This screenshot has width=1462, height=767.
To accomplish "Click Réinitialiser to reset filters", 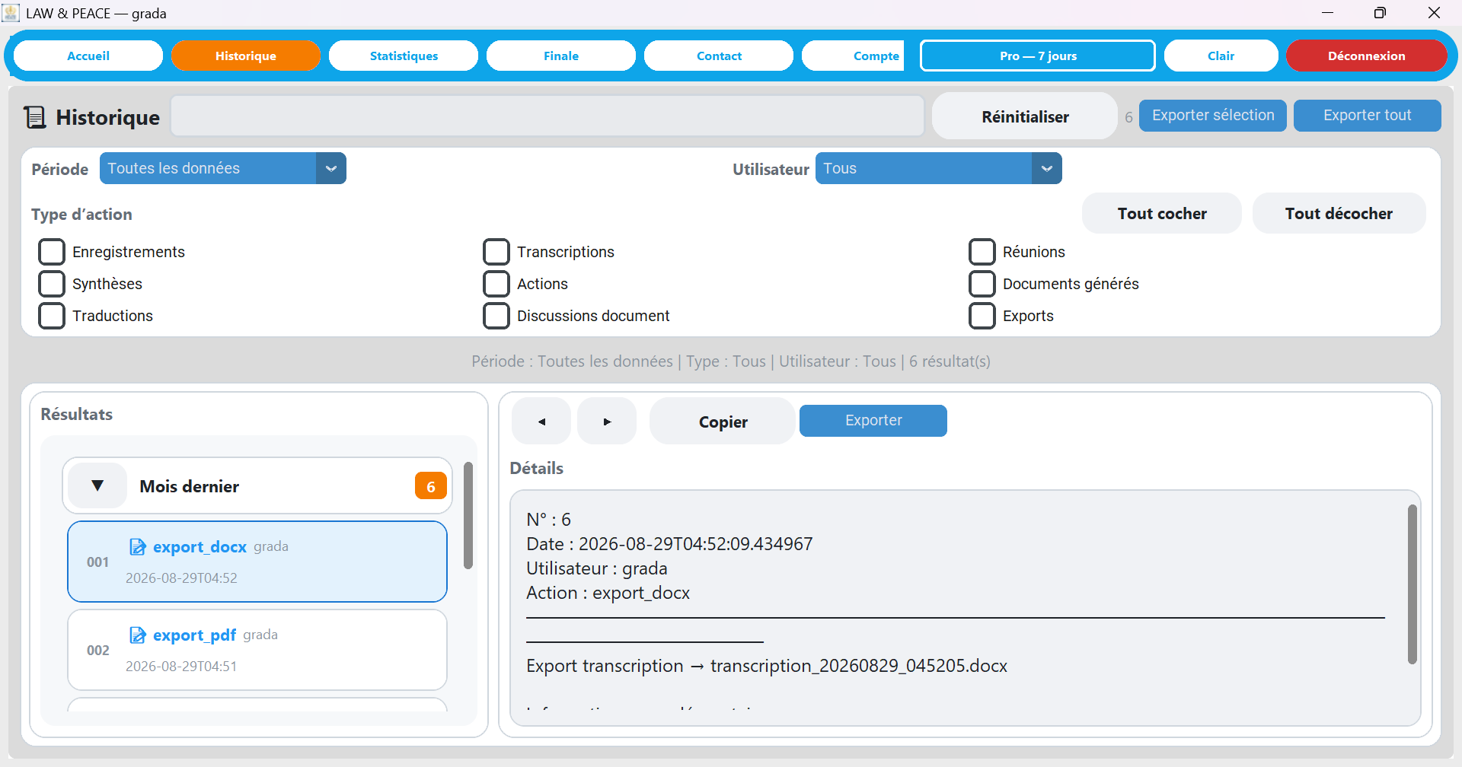I will (x=1025, y=116).
